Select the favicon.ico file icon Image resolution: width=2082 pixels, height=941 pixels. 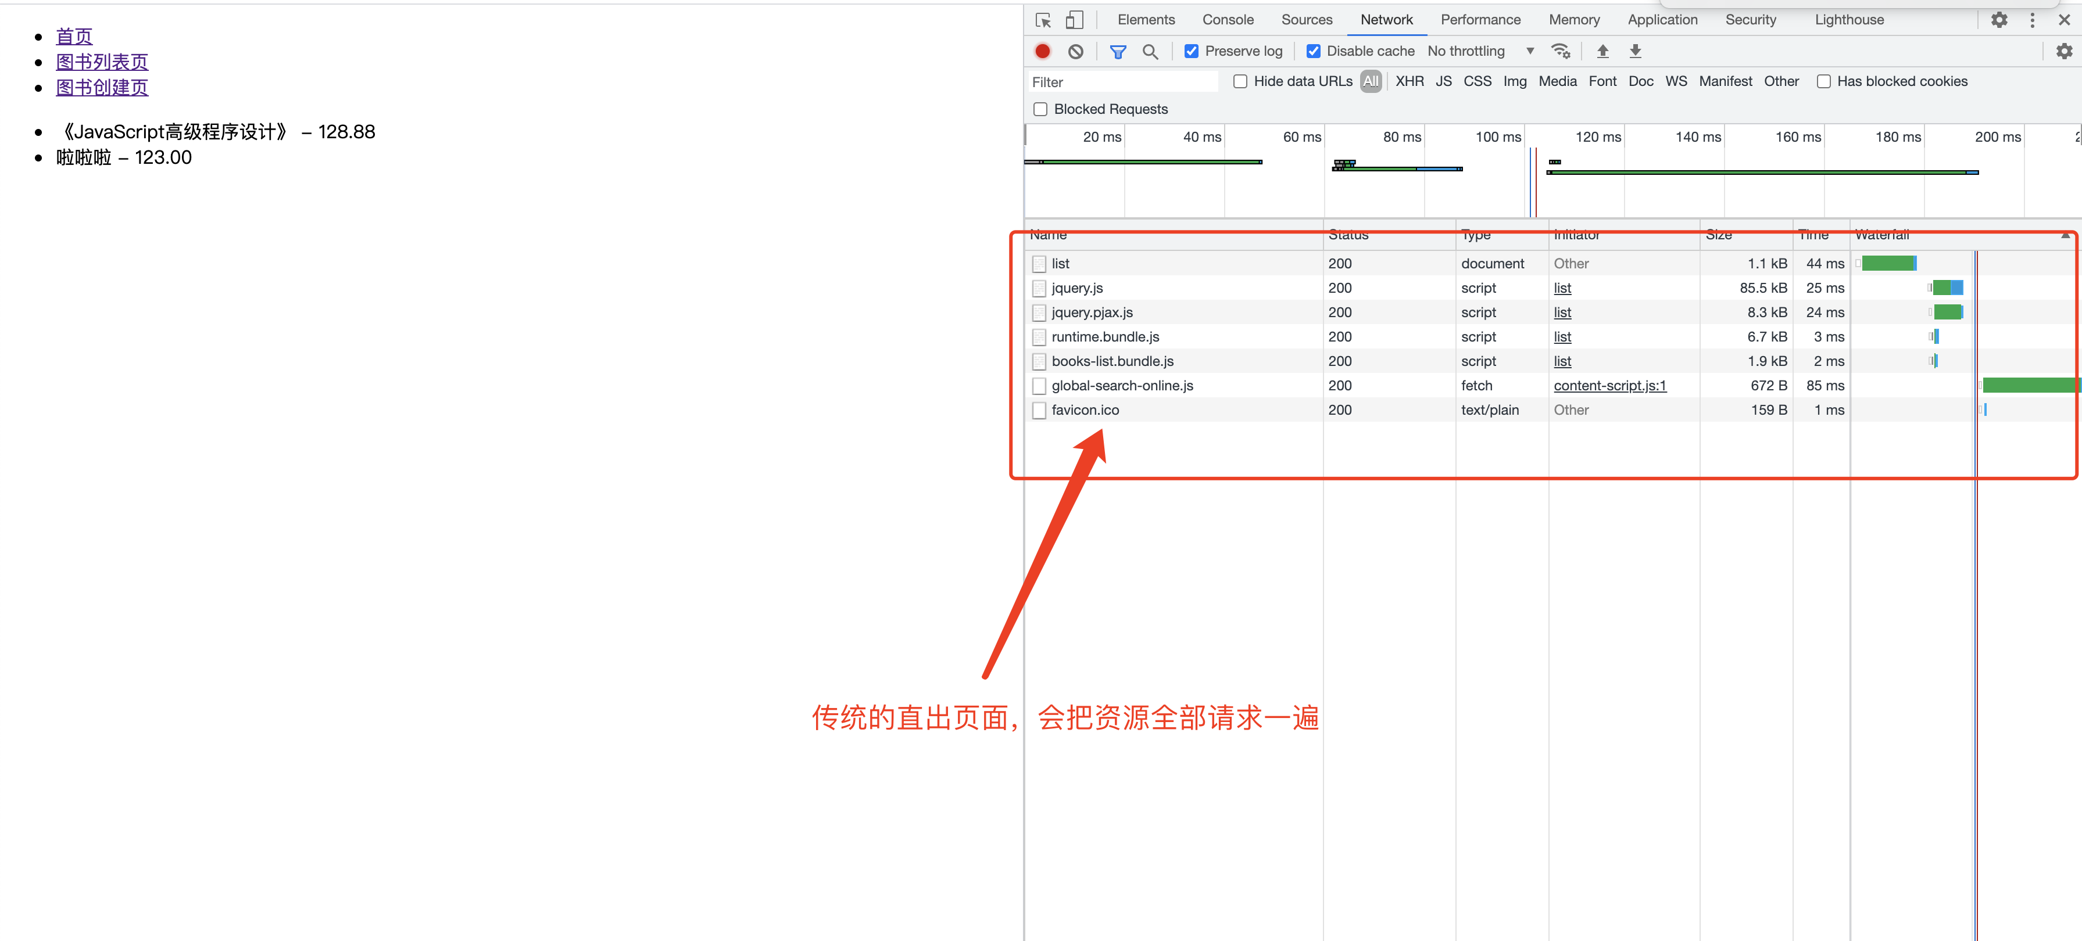1039,410
